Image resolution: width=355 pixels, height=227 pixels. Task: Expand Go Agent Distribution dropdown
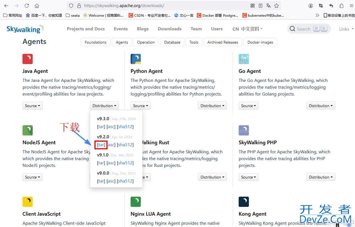pos(321,106)
